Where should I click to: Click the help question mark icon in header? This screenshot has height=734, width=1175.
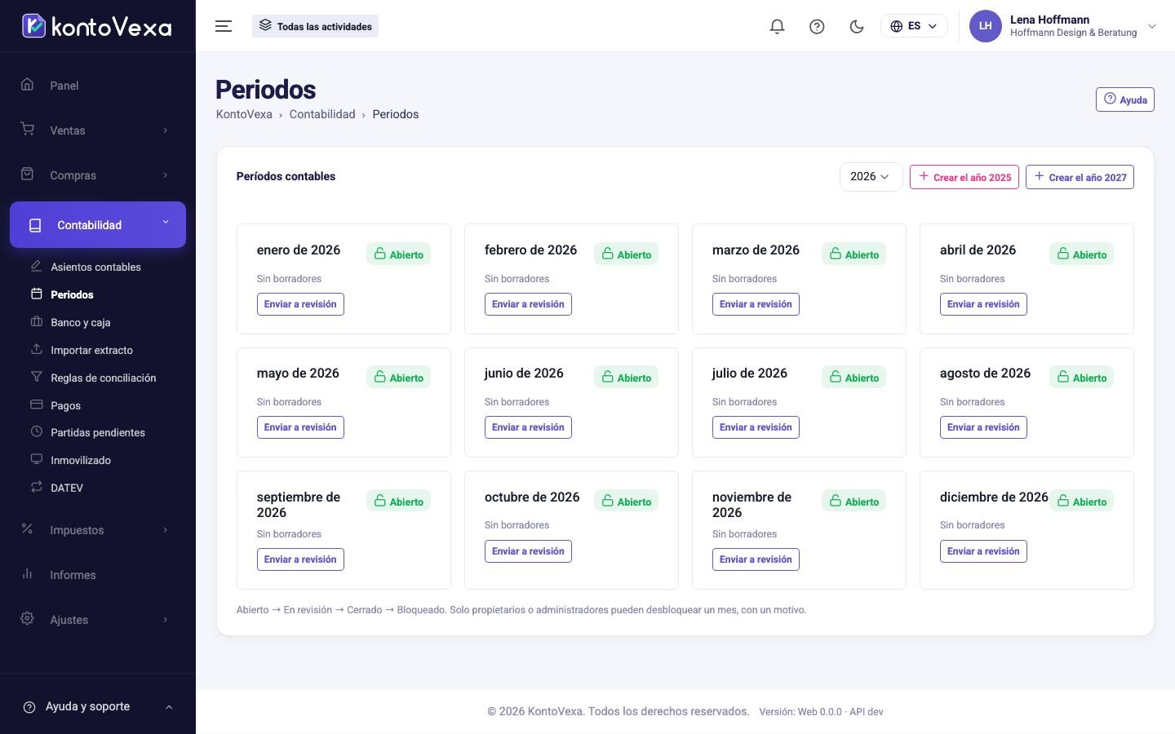817,26
